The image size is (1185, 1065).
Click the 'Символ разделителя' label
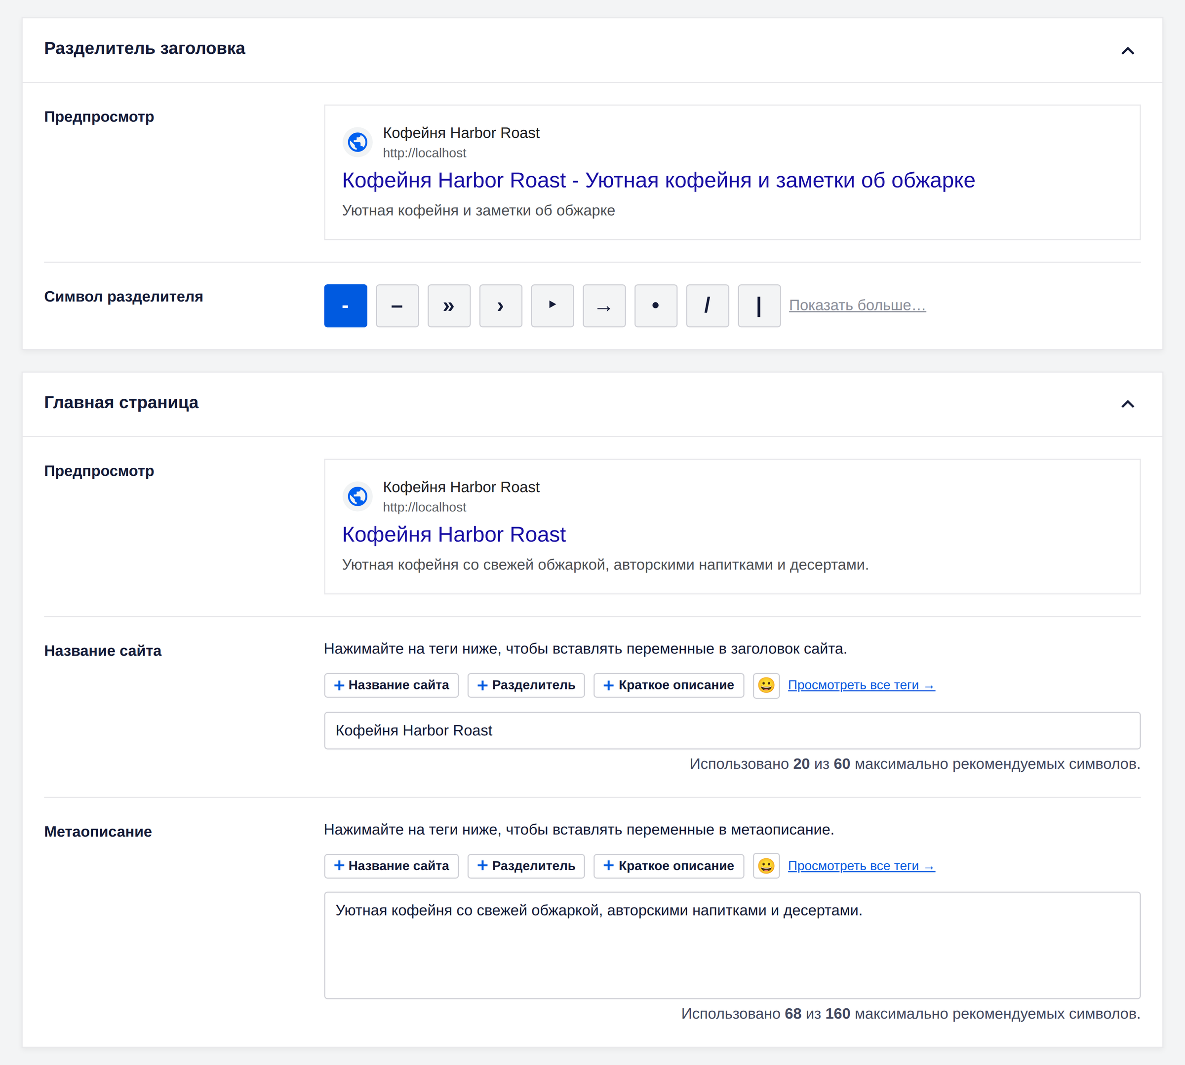point(123,296)
